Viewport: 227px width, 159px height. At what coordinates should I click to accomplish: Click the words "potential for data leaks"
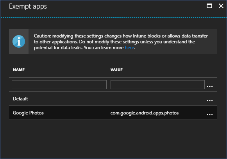58,48
